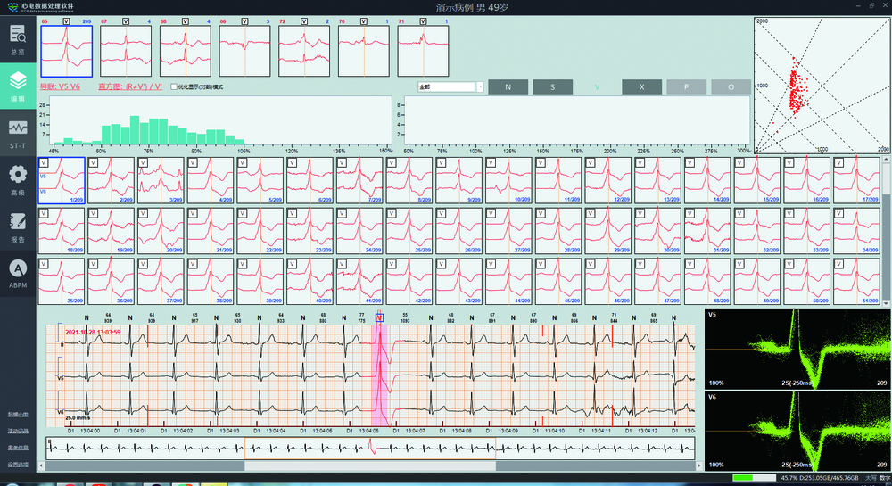Open the 全部 filter dropdown
The width and height of the screenshot is (892, 486).
450,87
